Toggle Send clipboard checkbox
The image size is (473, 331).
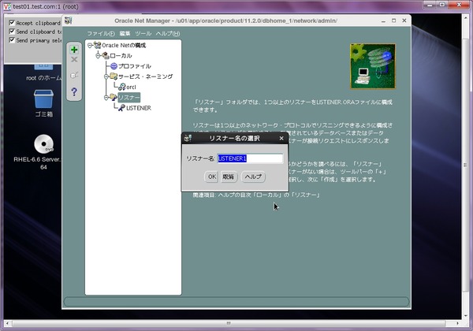click(12, 32)
